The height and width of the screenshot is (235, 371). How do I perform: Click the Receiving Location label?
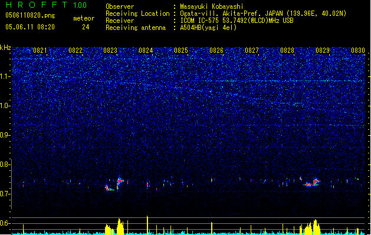[137, 14]
